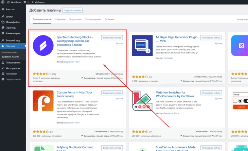Open Пользователи in the sidebar

(x=13, y=63)
